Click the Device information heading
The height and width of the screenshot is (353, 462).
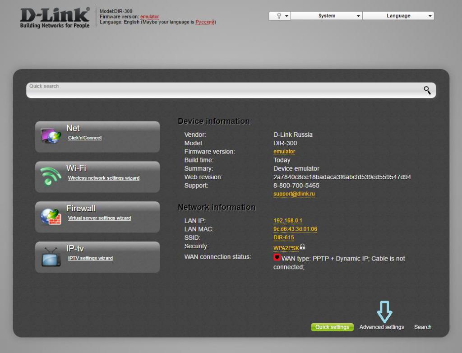click(x=214, y=121)
